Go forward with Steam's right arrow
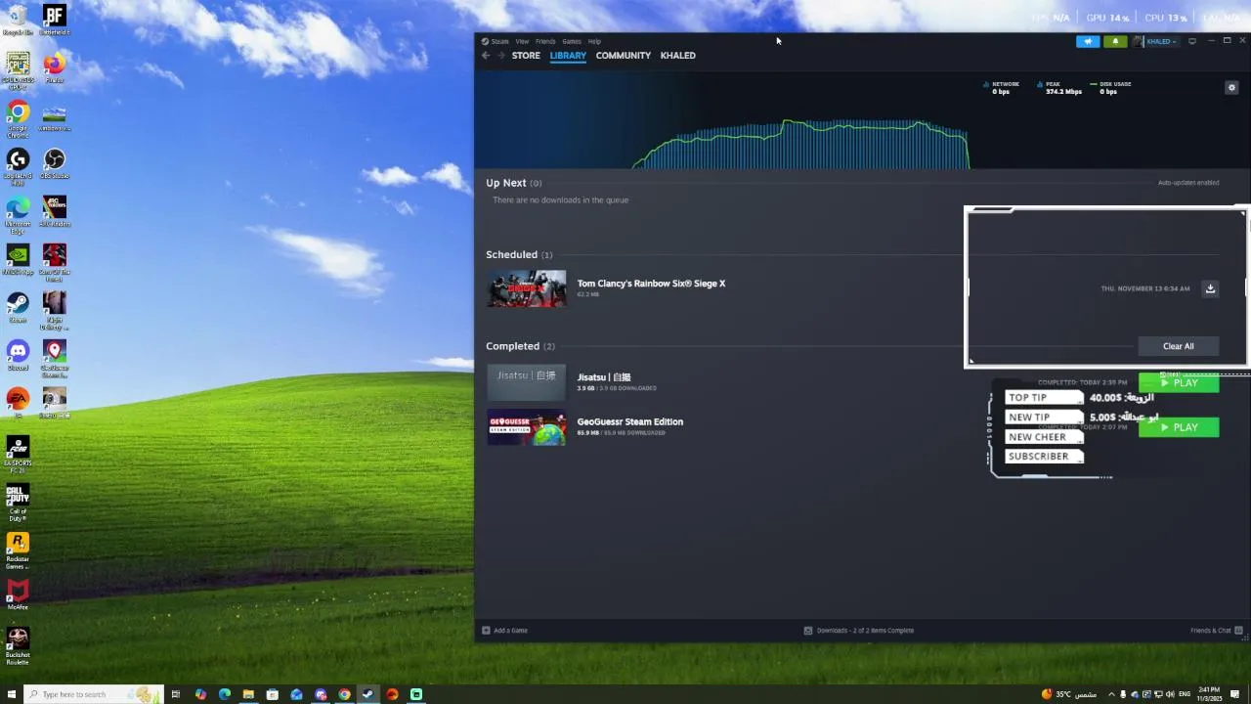Screen dimensions: 1251x704 501,56
